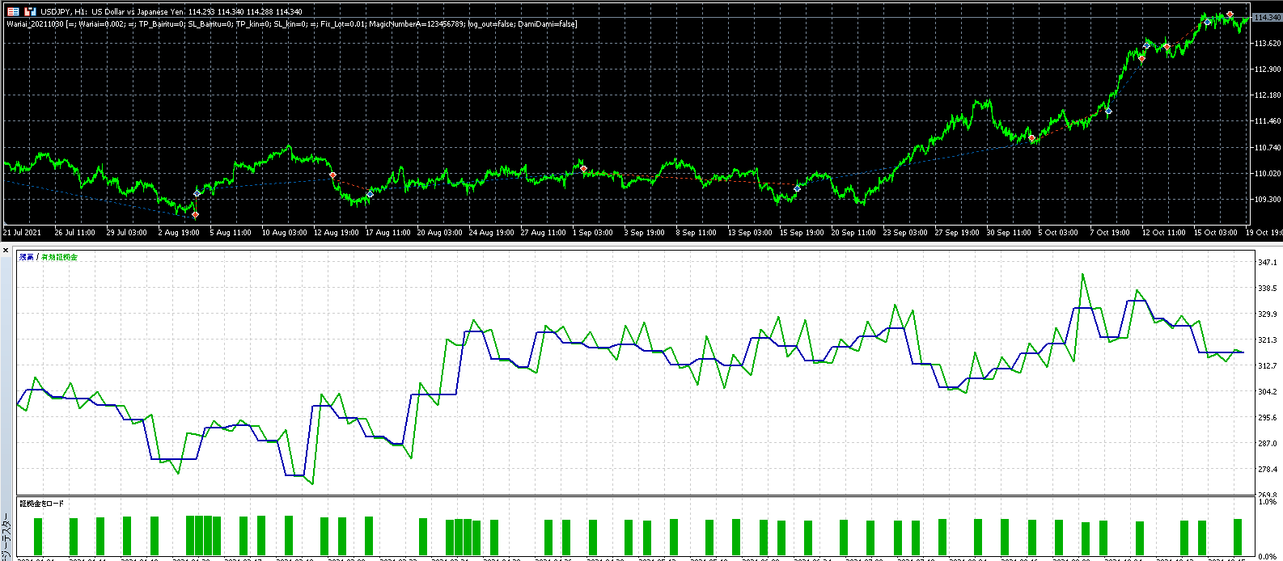Click the 347.1 balance axis value
The image size is (1283, 561).
point(1268,263)
